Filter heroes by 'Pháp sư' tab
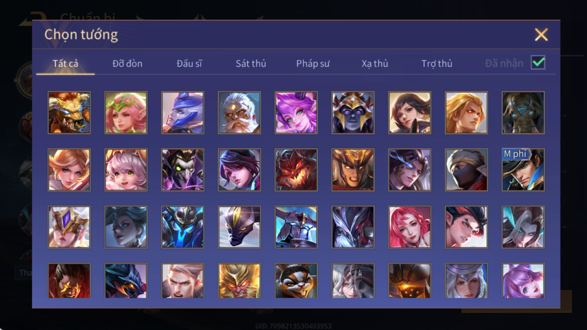Viewport: 587px width, 330px height. (x=313, y=64)
